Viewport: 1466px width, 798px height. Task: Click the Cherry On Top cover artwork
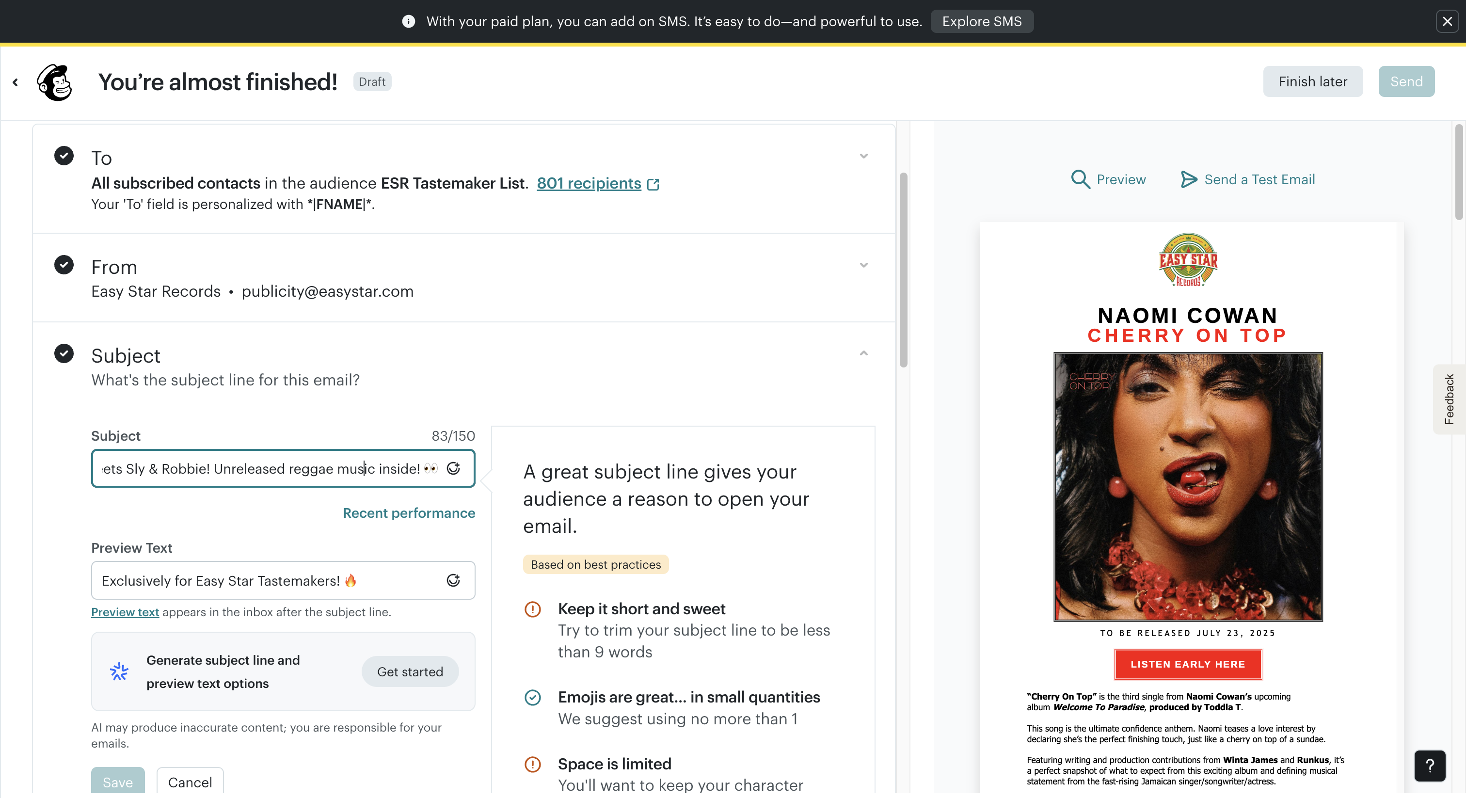pos(1188,487)
